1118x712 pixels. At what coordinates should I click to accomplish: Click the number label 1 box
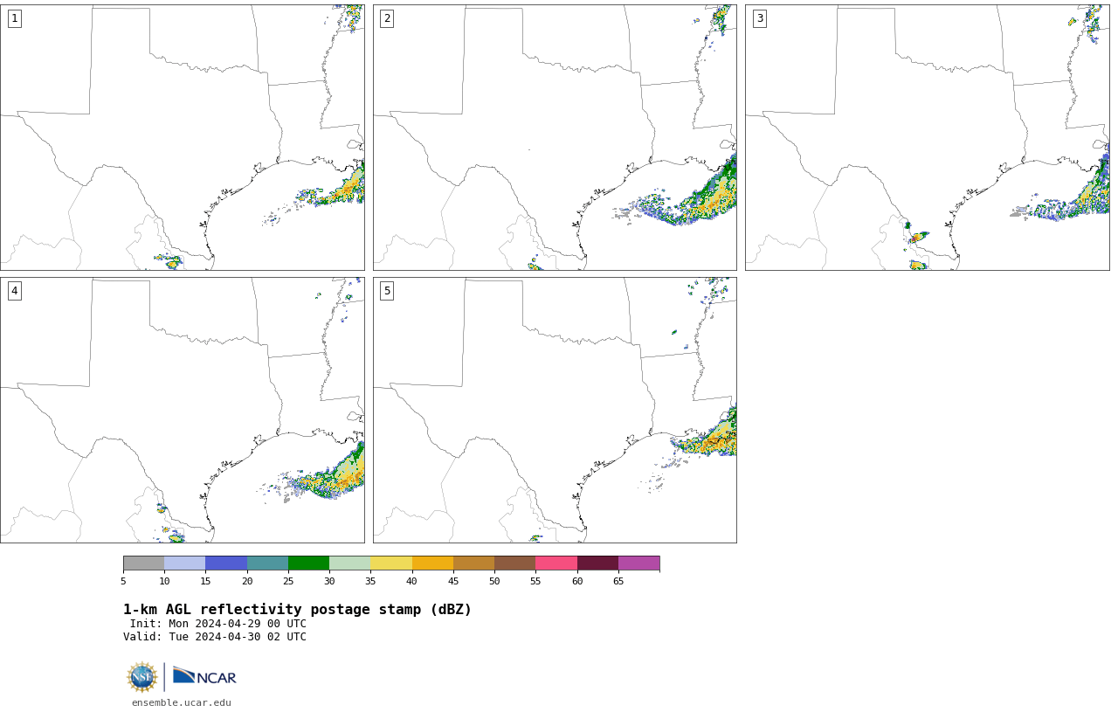[x=14, y=18]
